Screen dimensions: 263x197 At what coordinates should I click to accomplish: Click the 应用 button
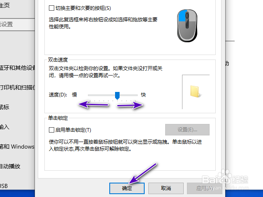pyautogui.click(x=205, y=188)
